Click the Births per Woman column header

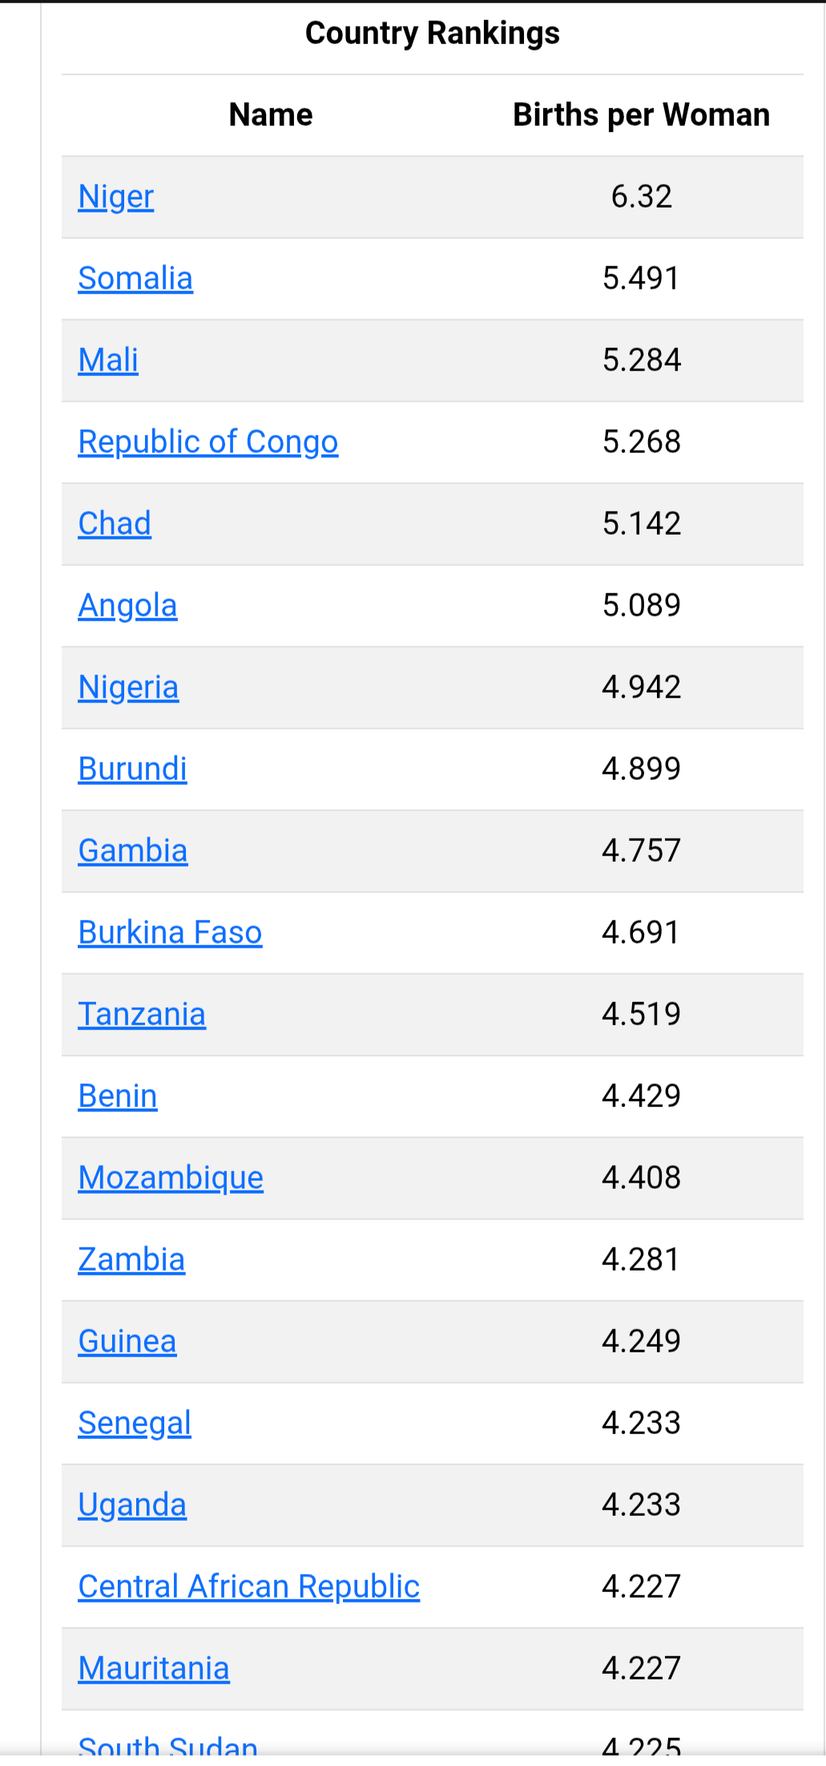[641, 115]
